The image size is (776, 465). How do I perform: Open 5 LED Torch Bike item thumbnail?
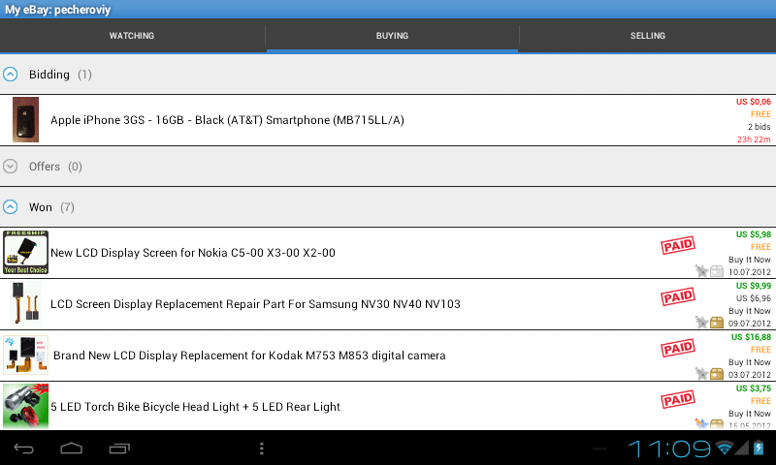26,406
